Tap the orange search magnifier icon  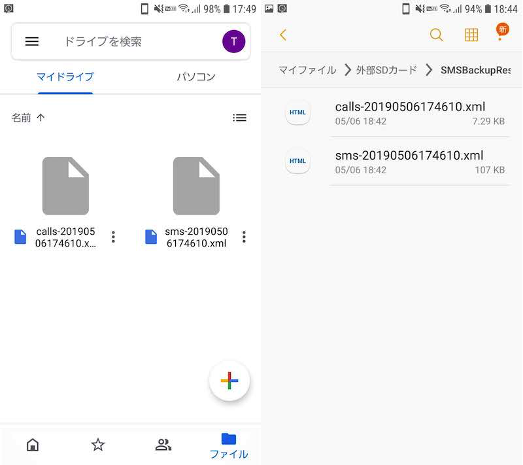point(436,35)
